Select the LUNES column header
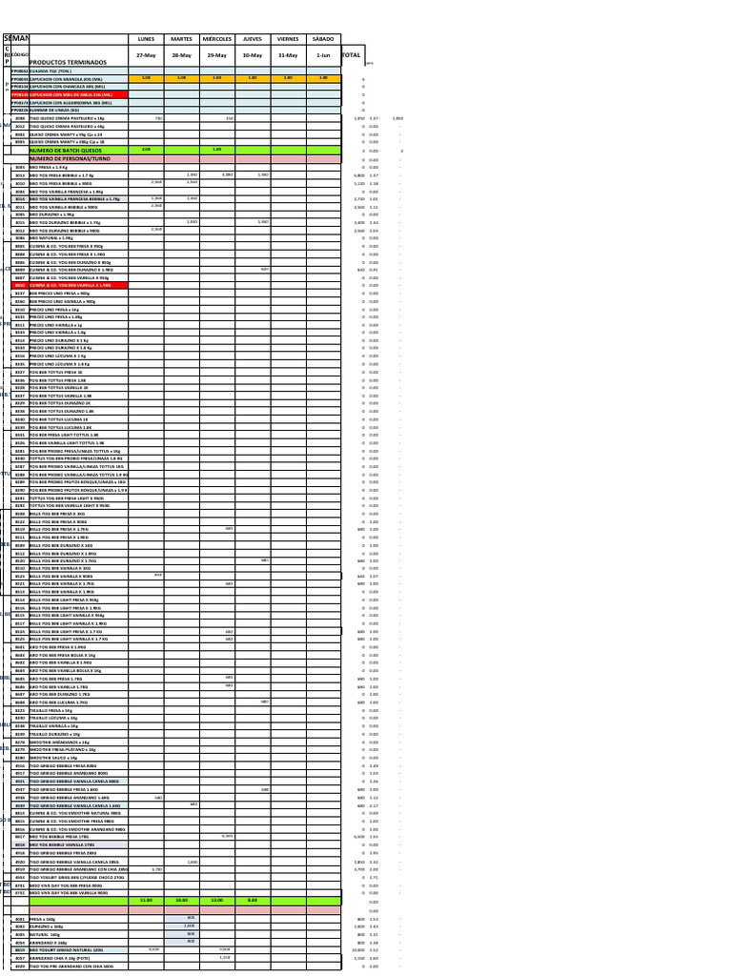This screenshot has width=732, height=976. [x=146, y=39]
